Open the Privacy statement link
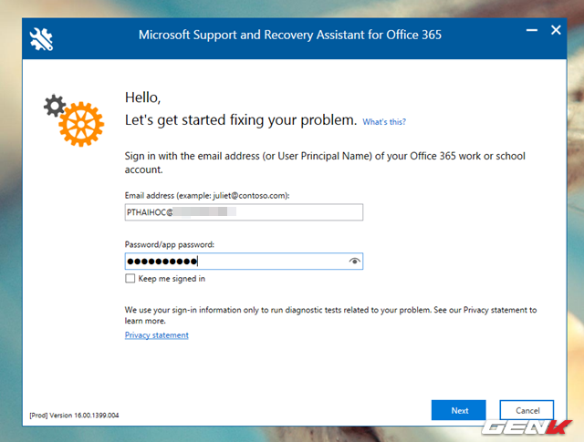This screenshot has width=584, height=442. pos(156,335)
